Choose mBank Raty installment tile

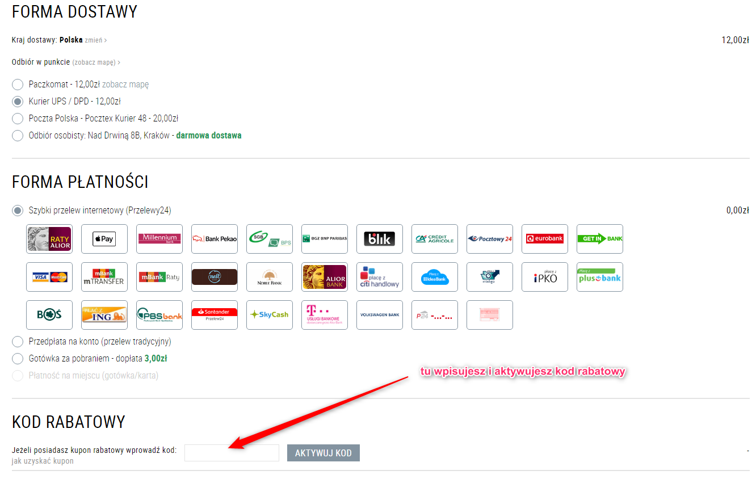click(159, 277)
